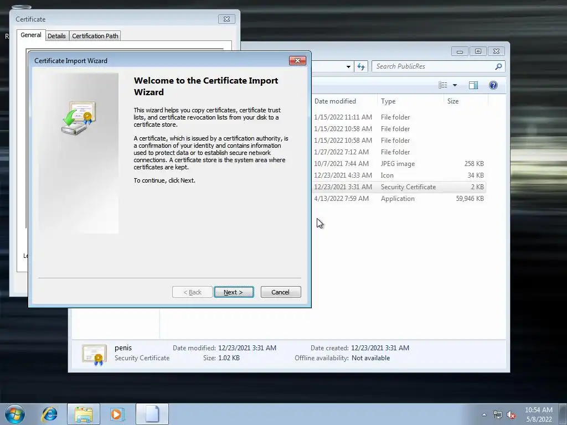This screenshot has width=567, height=425.
Task: Sort by the Date modified column header
Action: pos(335,101)
